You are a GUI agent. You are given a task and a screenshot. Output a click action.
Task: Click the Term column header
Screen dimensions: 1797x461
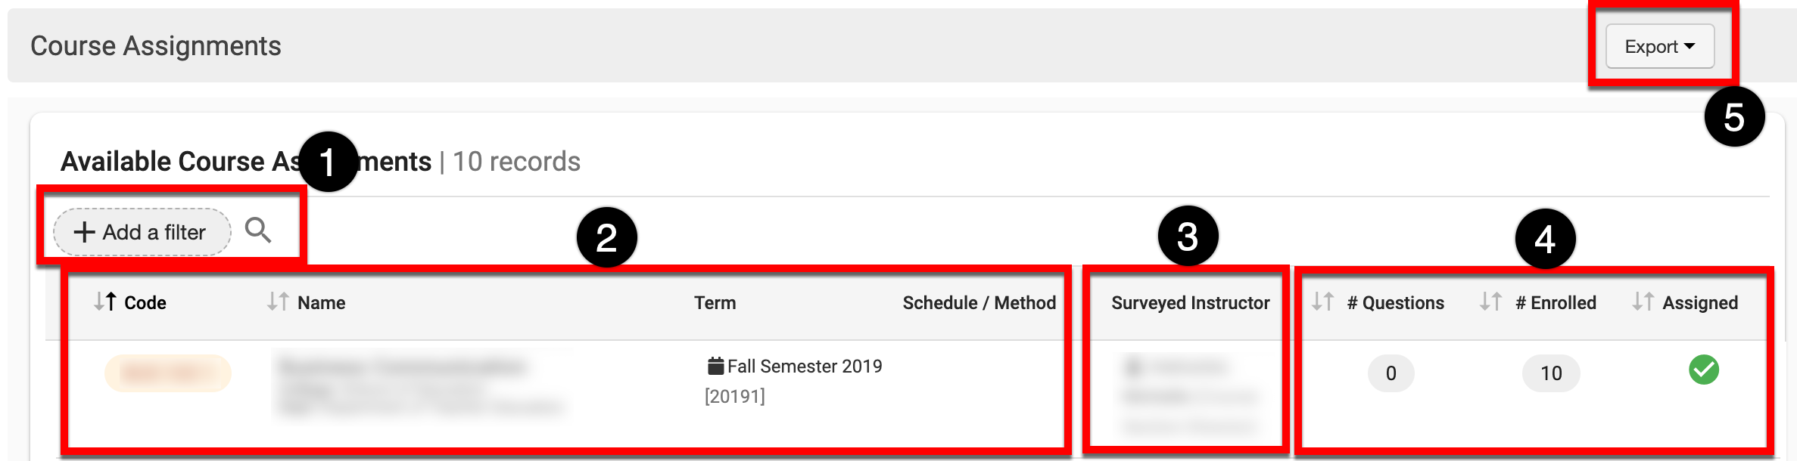point(715,303)
